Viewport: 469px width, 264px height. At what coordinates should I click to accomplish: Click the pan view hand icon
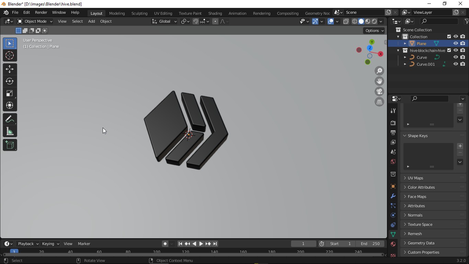coord(379,81)
